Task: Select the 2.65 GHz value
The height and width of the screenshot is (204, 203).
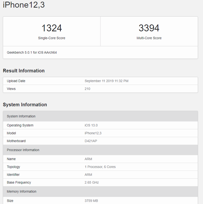Action: coord(92,182)
